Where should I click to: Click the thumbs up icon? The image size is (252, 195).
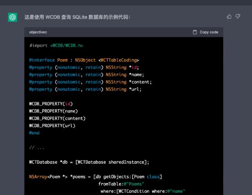(x=229, y=16)
